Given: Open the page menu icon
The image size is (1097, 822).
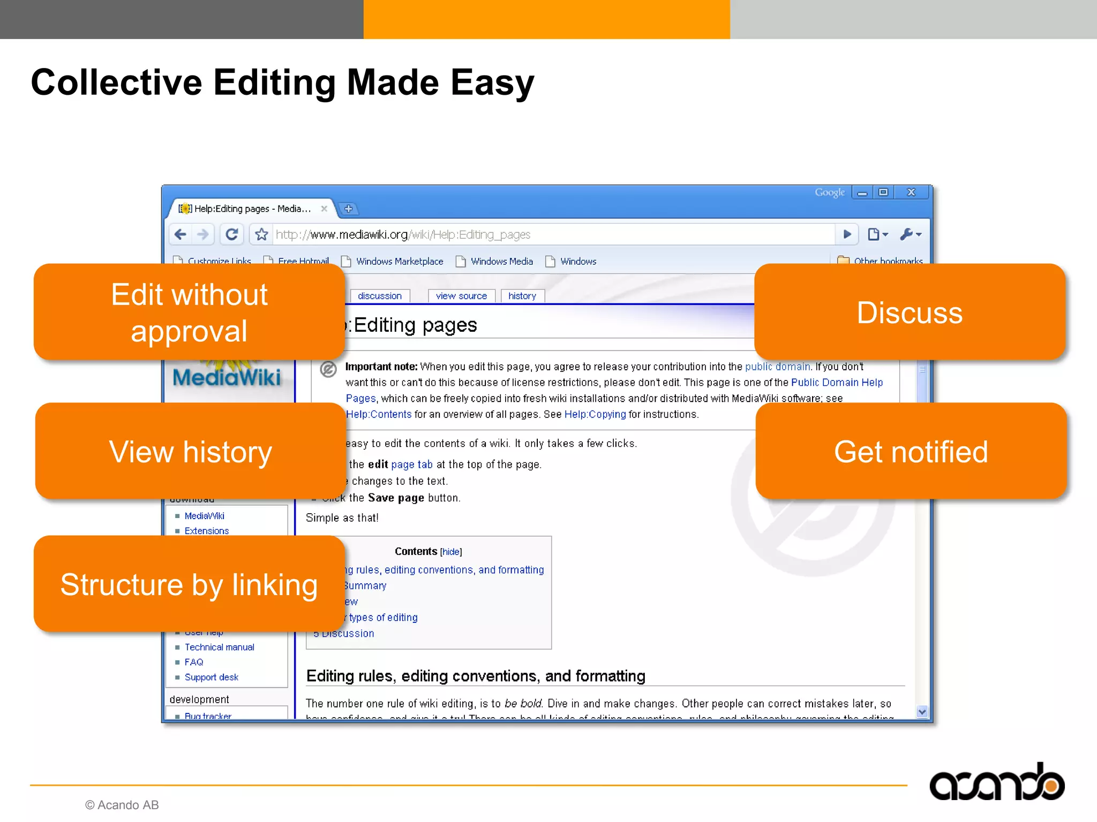Looking at the screenshot, I should coord(877,234).
